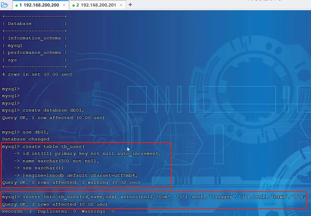Click the 'mysql' database row

[x=34, y=45]
